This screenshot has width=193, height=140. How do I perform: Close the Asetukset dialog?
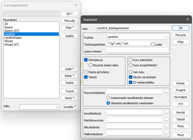(x=188, y=19)
